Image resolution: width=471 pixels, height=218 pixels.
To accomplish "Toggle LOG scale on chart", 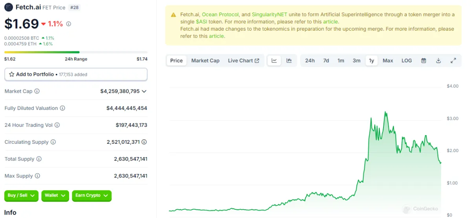I will tap(407, 60).
